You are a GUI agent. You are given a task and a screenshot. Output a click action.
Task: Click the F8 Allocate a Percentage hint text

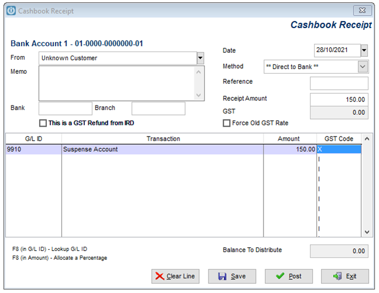pos(60,258)
